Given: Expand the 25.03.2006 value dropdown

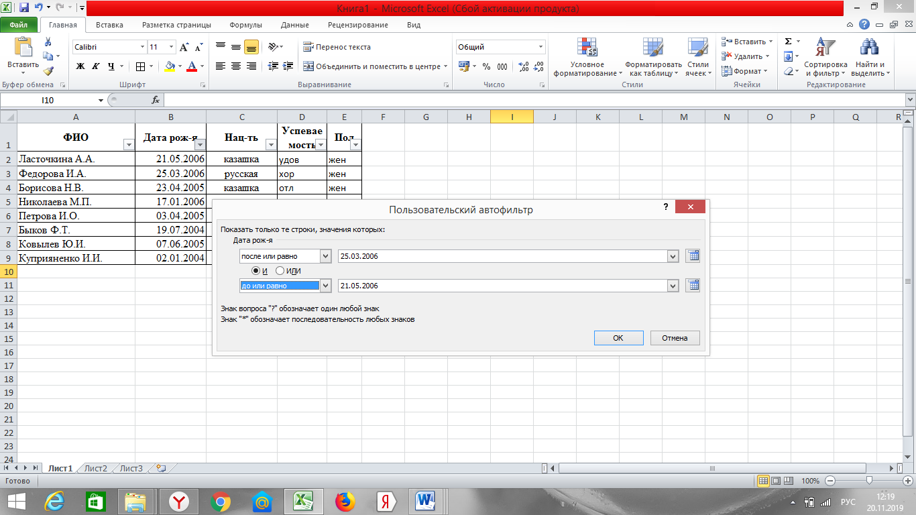Looking at the screenshot, I should click(x=673, y=256).
